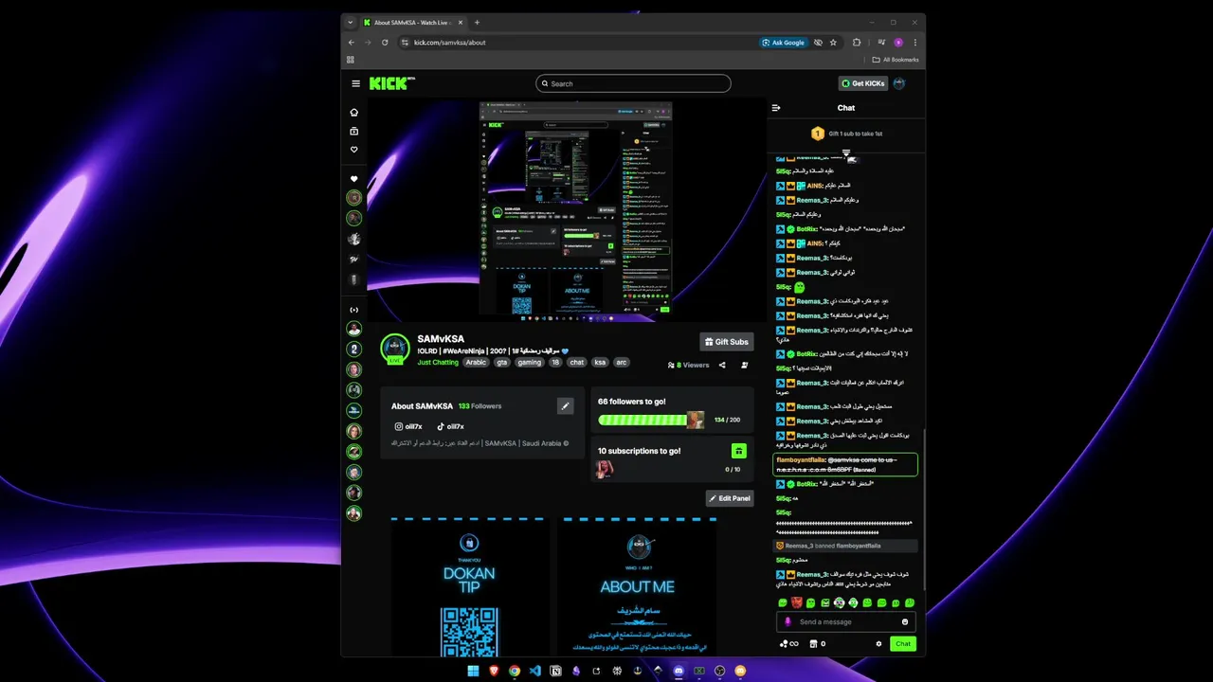The image size is (1213, 682).
Task: Click in the Kick search box
Action: 633,83
